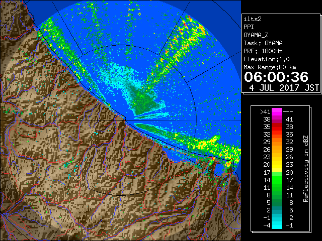Click the '>41' legend value
322x241 pixels.
[265, 111]
